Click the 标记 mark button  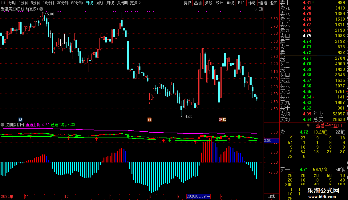pos(252,3)
